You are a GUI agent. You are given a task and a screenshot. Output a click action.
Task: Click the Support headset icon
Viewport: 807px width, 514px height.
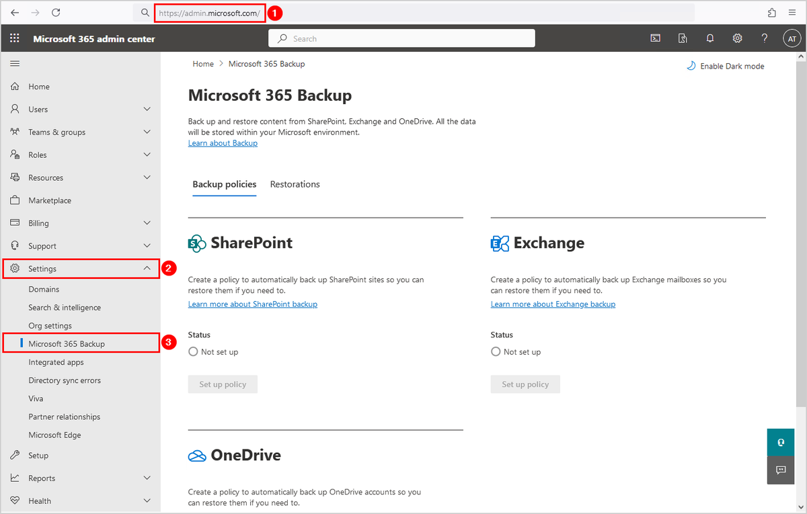[x=15, y=246]
